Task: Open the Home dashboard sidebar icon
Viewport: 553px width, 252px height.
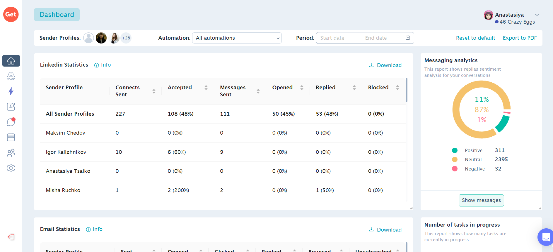Action: coord(11,61)
